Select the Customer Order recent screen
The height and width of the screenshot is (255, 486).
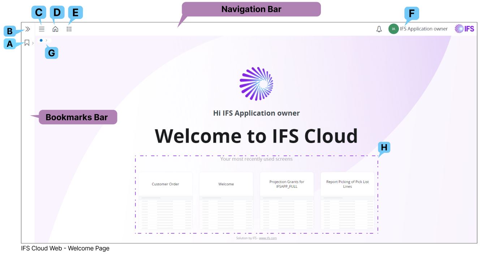click(x=165, y=184)
